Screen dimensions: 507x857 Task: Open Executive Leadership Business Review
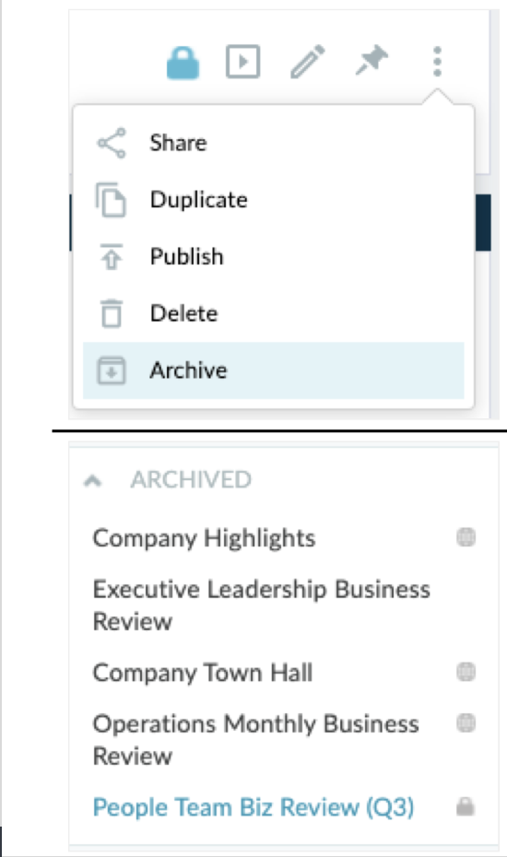click(262, 605)
